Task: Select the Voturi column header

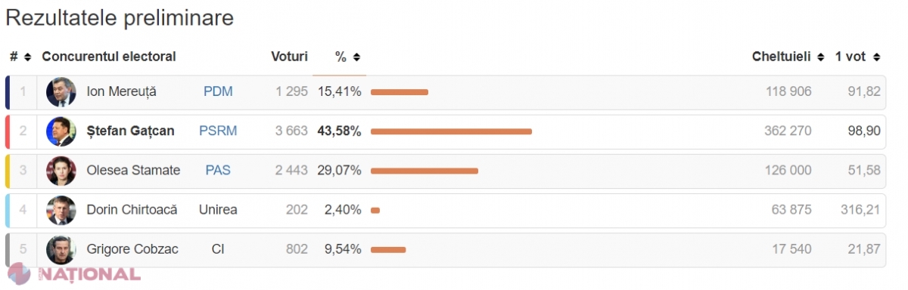Action: click(289, 57)
